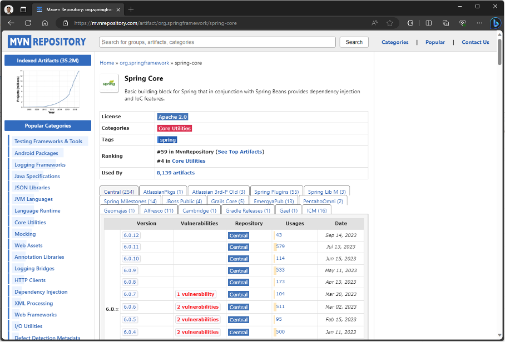Go to Home breadcrumb link
This screenshot has width=505, height=342.
click(x=107, y=63)
